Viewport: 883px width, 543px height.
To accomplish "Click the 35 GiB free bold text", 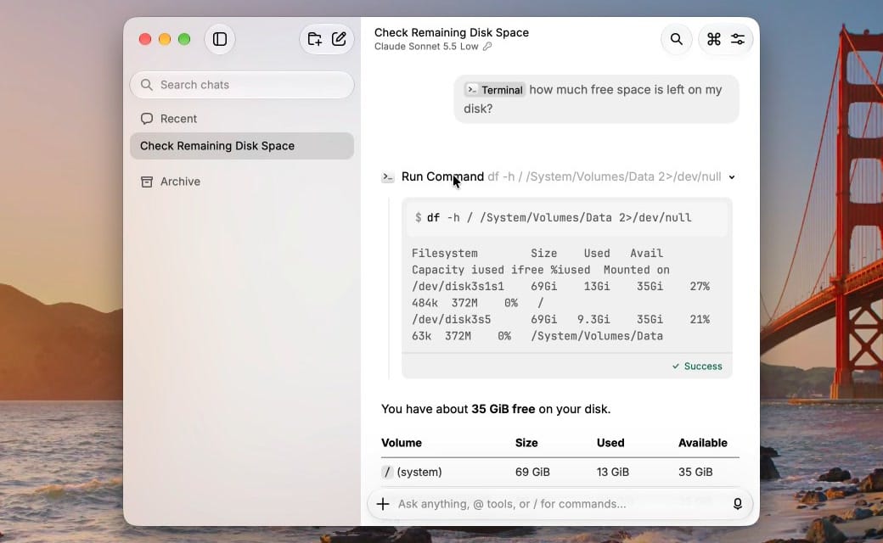I will tap(503, 409).
